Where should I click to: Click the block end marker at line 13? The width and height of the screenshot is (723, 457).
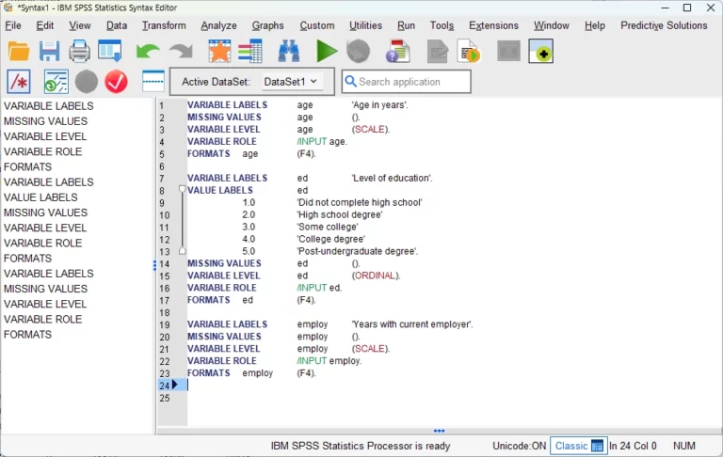(x=182, y=251)
